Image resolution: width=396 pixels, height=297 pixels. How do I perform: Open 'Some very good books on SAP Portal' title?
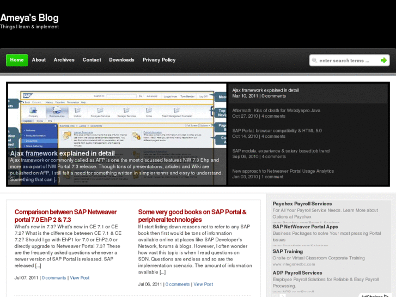click(x=192, y=216)
